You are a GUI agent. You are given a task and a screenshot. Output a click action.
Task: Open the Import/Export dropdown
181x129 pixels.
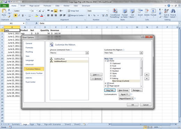126,98
